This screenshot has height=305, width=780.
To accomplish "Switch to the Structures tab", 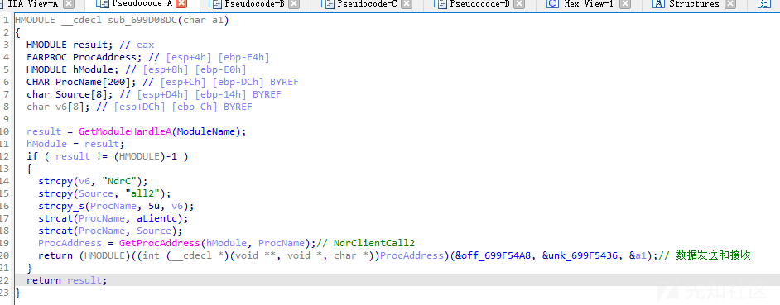I will pyautogui.click(x=694, y=4).
